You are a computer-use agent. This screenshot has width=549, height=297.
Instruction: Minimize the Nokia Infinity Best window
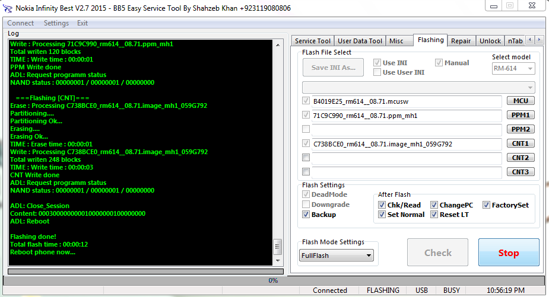click(494, 5)
